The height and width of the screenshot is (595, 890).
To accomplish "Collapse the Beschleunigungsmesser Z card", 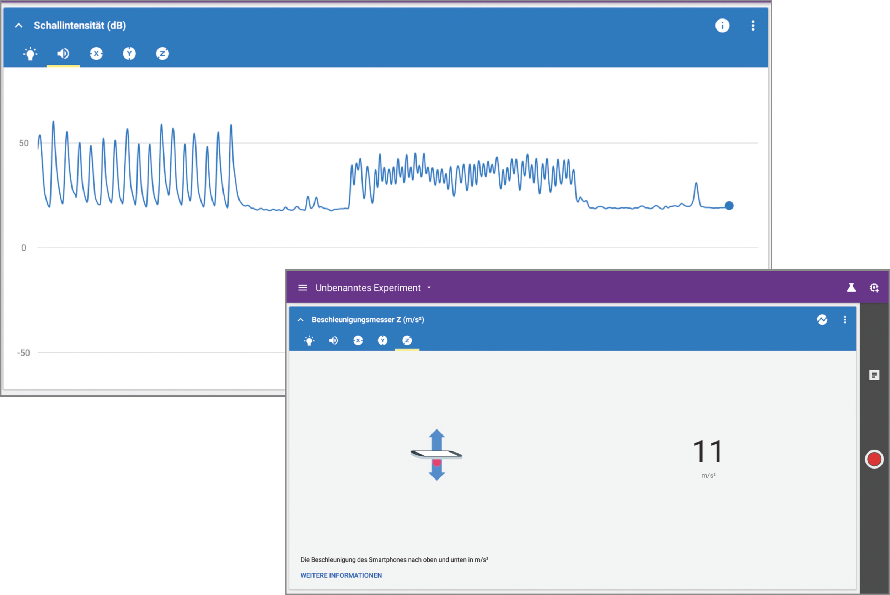I will [300, 319].
